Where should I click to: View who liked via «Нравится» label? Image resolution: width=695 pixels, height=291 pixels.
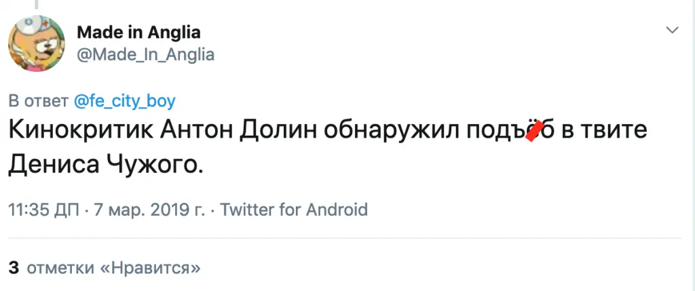tap(150, 267)
